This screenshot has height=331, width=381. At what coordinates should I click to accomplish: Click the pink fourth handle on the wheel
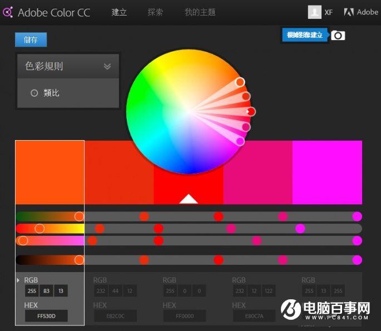point(246,127)
